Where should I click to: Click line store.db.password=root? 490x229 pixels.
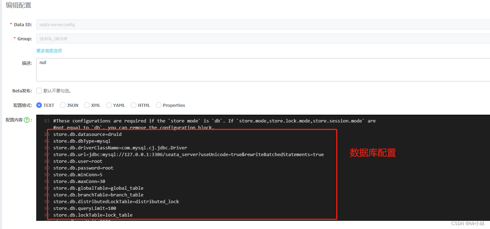[83, 168]
